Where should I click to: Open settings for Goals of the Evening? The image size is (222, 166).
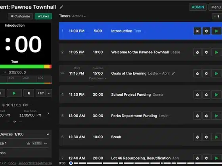click(206, 74)
